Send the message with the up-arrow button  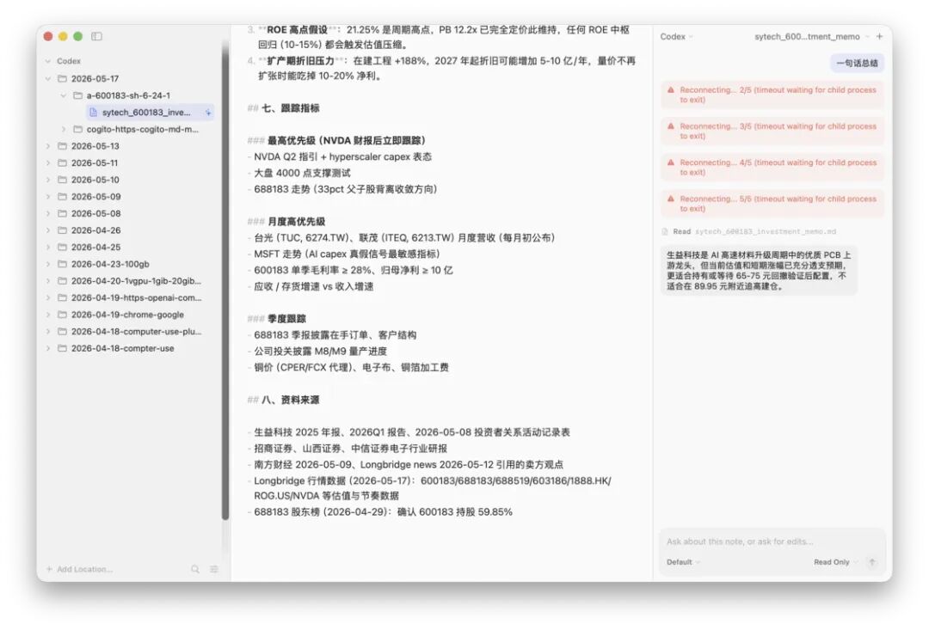pyautogui.click(x=871, y=562)
